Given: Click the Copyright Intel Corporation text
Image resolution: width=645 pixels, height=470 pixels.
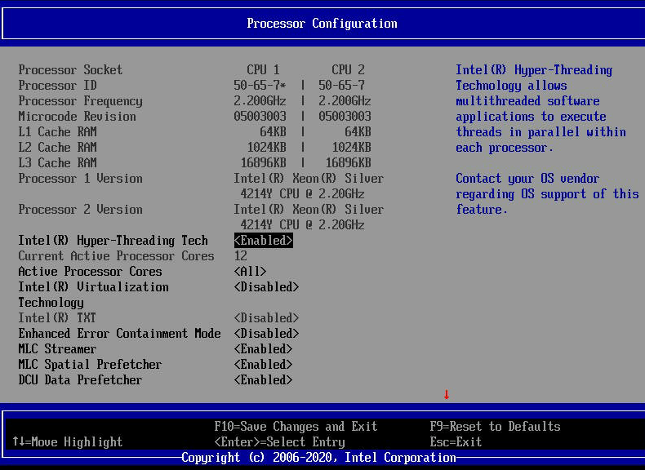Looking at the screenshot, I should (318, 457).
